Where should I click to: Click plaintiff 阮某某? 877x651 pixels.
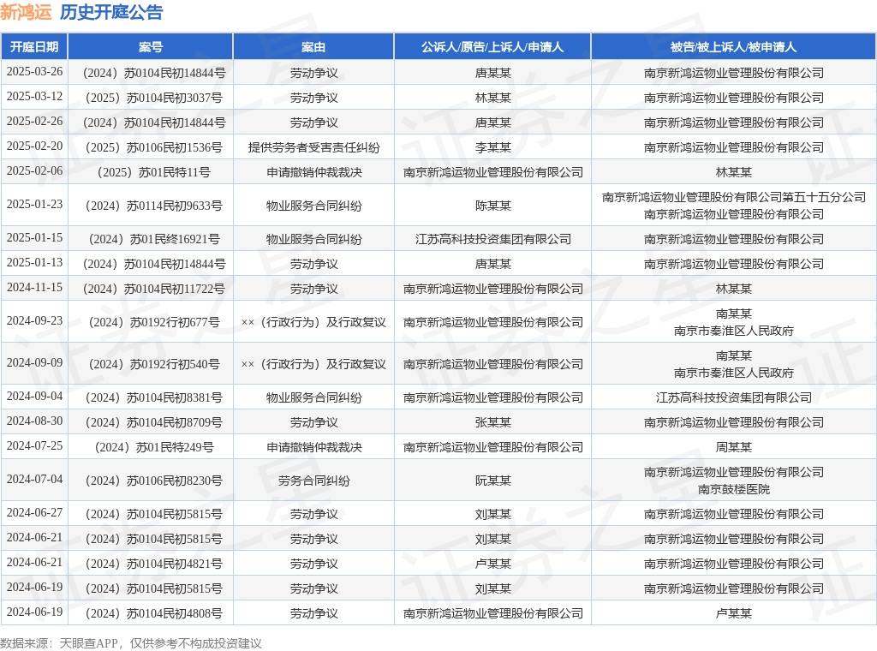(492, 481)
